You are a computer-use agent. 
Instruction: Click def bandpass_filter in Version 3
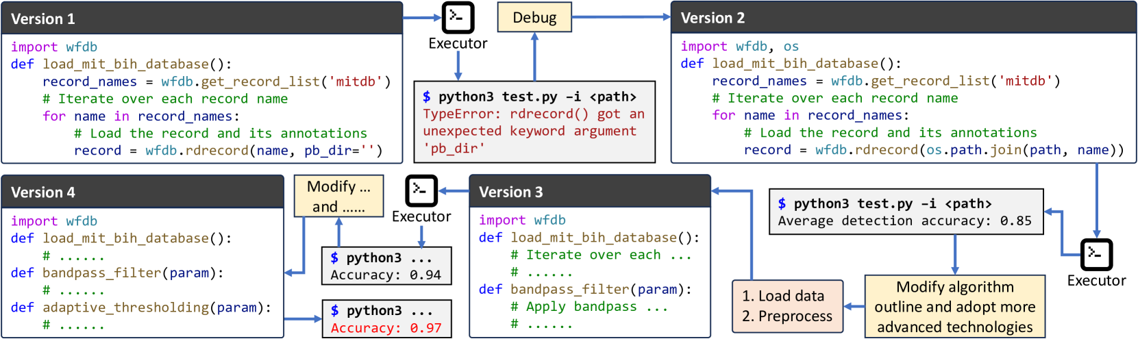(x=585, y=290)
